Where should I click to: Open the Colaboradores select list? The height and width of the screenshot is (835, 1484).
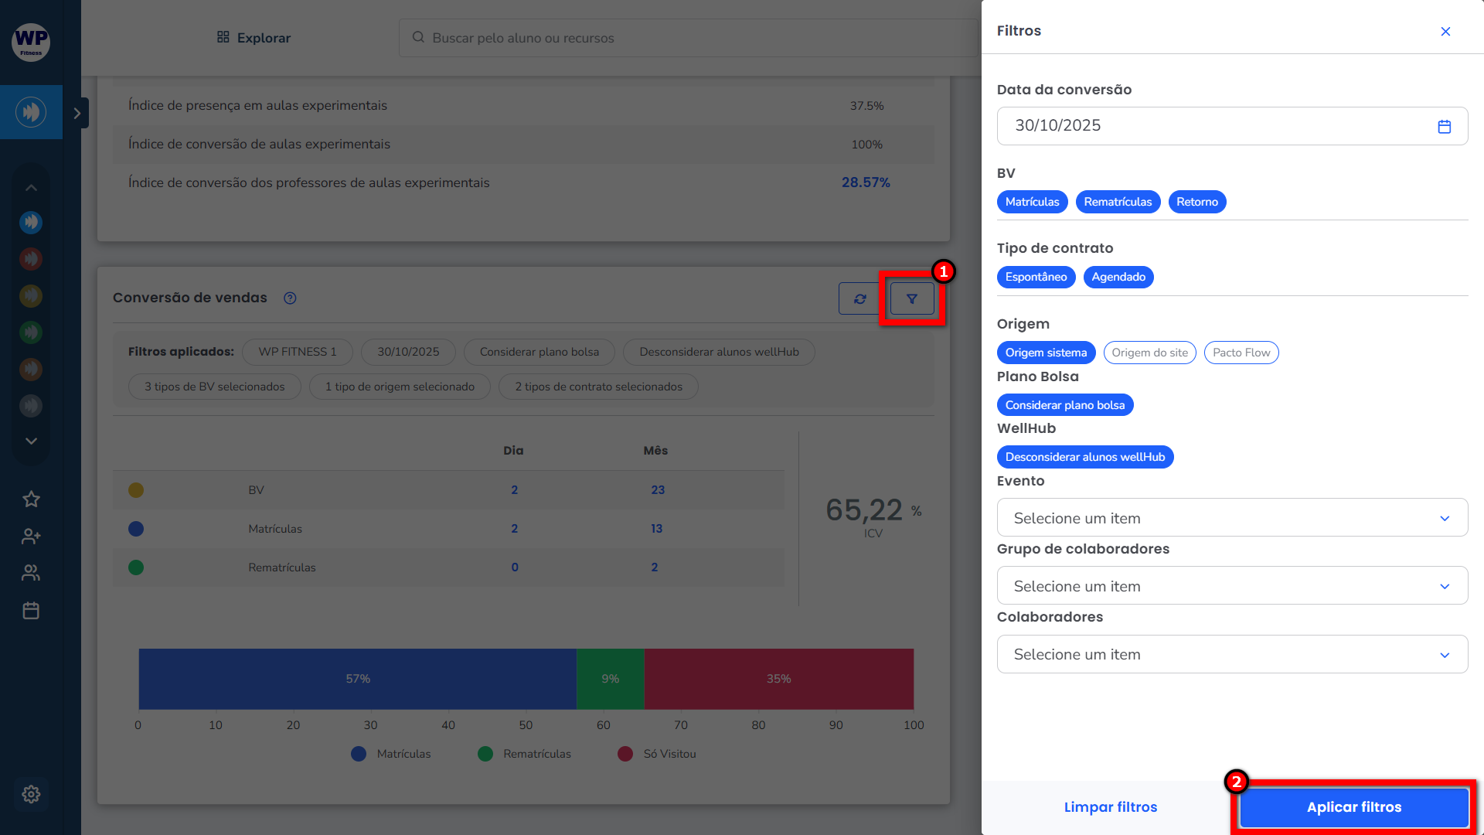tap(1232, 655)
